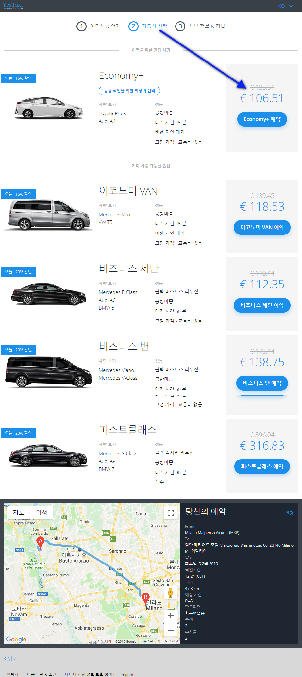Click the 비즈니스 밴 예약 button
The height and width of the screenshot is (677, 302).
262,383
